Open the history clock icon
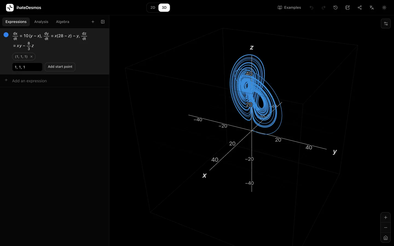This screenshot has width=394, height=246. pyautogui.click(x=335, y=8)
